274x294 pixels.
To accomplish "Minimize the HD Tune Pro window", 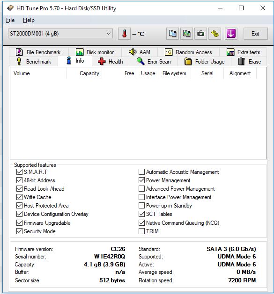I will coord(220,8).
